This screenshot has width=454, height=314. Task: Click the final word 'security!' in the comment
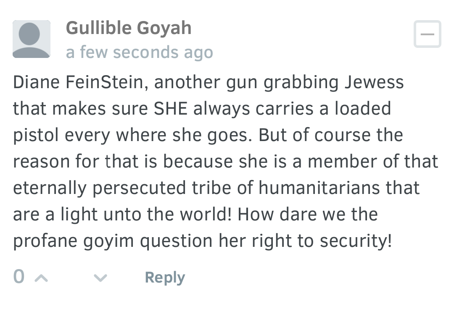tap(356, 241)
